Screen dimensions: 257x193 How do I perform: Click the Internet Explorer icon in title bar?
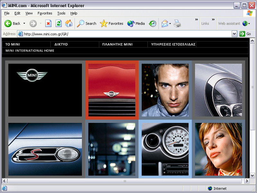coord(4,5)
